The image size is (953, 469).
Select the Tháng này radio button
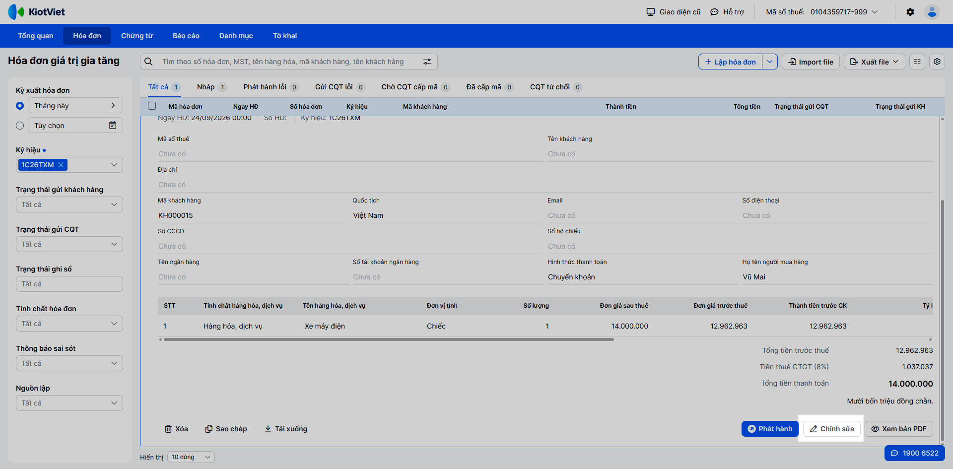coord(20,106)
